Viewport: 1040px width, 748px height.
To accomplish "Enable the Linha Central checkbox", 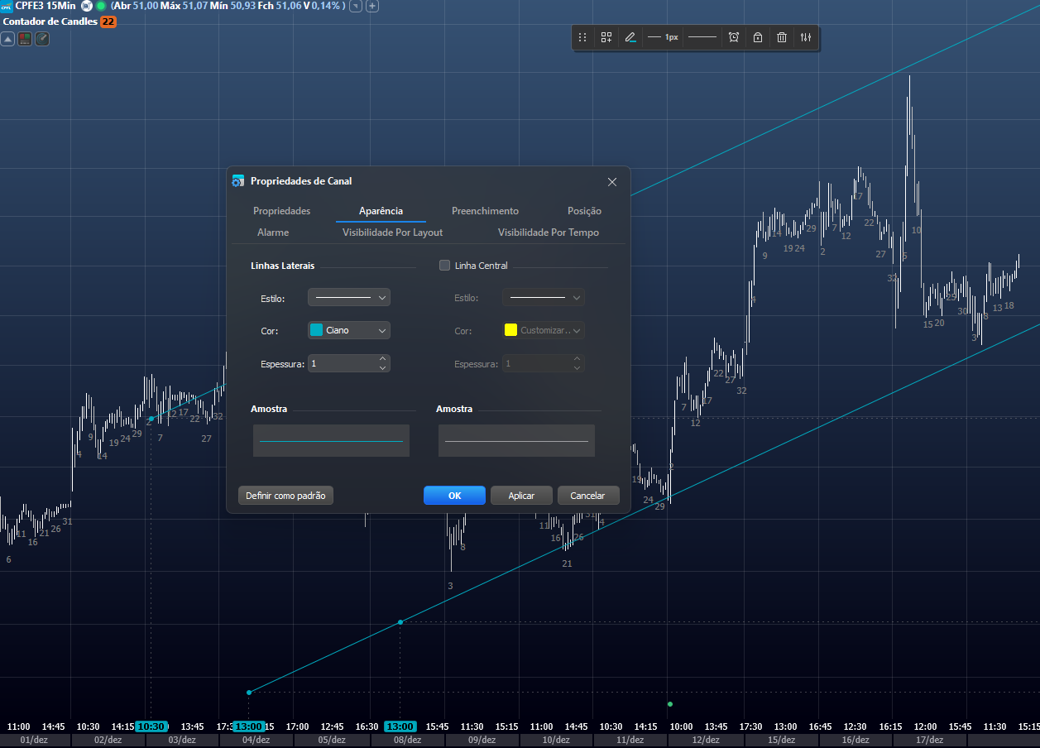I will click(x=444, y=266).
